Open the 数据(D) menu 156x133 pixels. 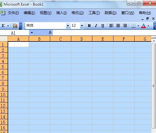(x=111, y=13)
